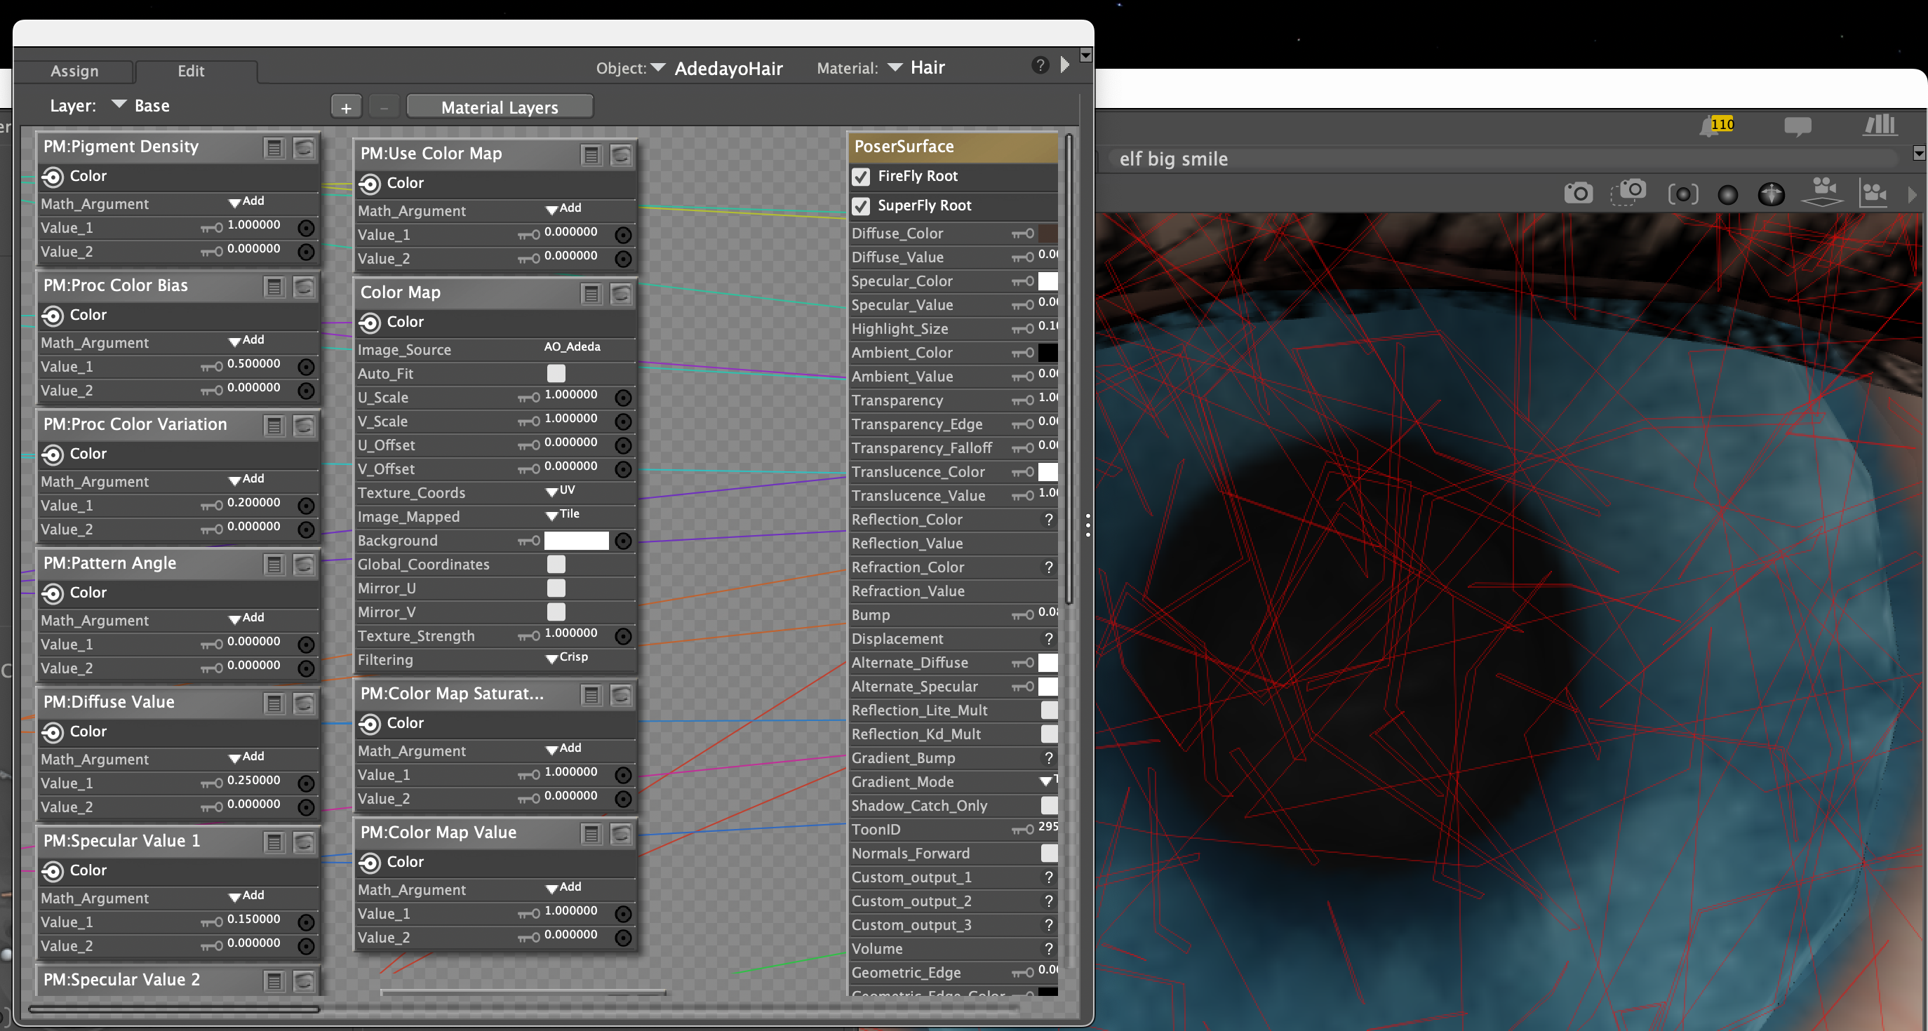This screenshot has width=1928, height=1031.
Task: Click the Color output socket of PM:Pigment Density
Action: tap(53, 177)
